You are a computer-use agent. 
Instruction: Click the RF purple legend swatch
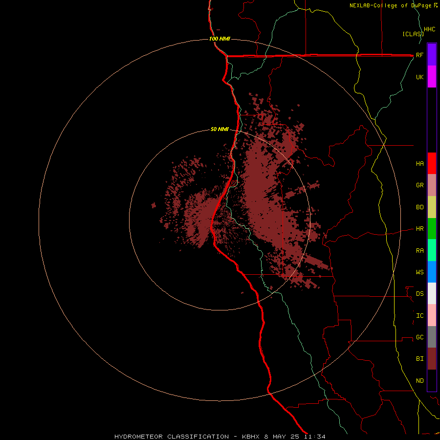(432, 55)
